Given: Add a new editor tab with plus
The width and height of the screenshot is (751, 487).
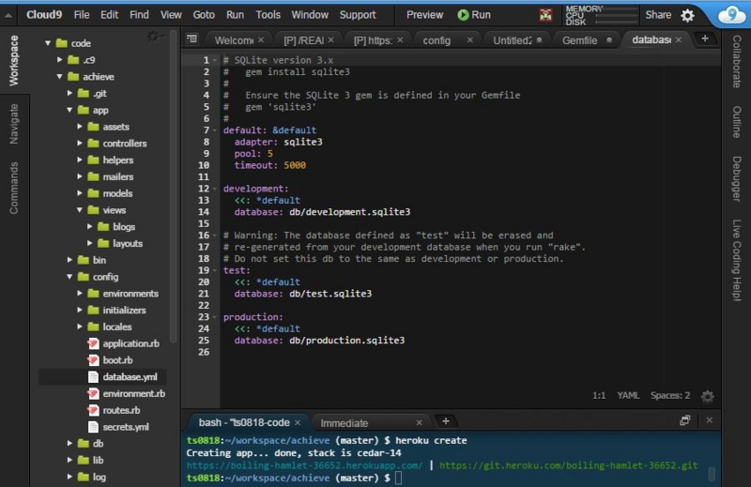Looking at the screenshot, I should point(705,38).
